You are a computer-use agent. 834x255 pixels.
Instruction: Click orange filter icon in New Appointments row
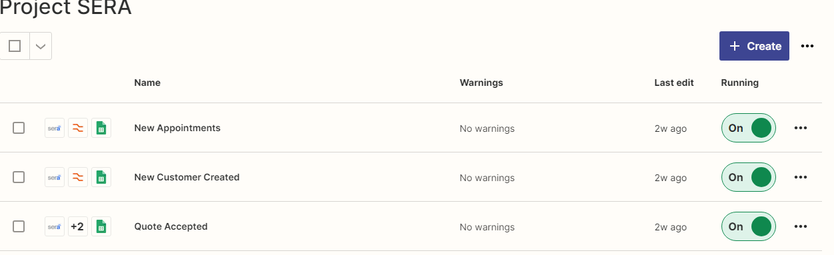(x=78, y=128)
